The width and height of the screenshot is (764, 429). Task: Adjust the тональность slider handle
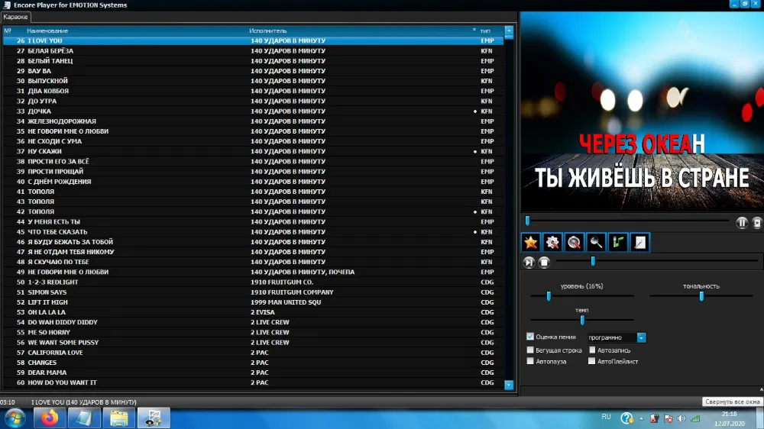pos(701,296)
